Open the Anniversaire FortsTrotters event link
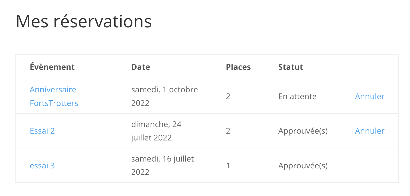This screenshot has width=410, height=196. pyautogui.click(x=53, y=96)
